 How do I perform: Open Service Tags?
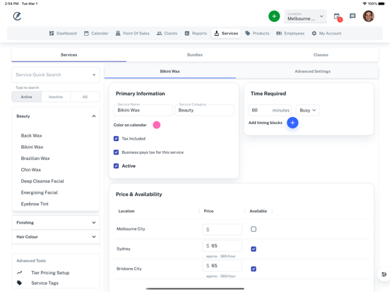point(45,283)
